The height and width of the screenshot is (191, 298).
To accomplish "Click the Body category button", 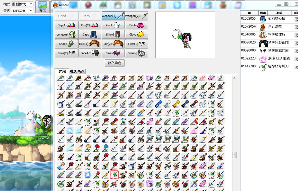I will (x=90, y=16).
